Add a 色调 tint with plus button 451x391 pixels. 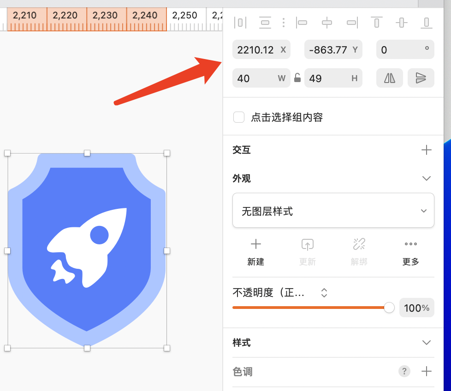coord(427,371)
